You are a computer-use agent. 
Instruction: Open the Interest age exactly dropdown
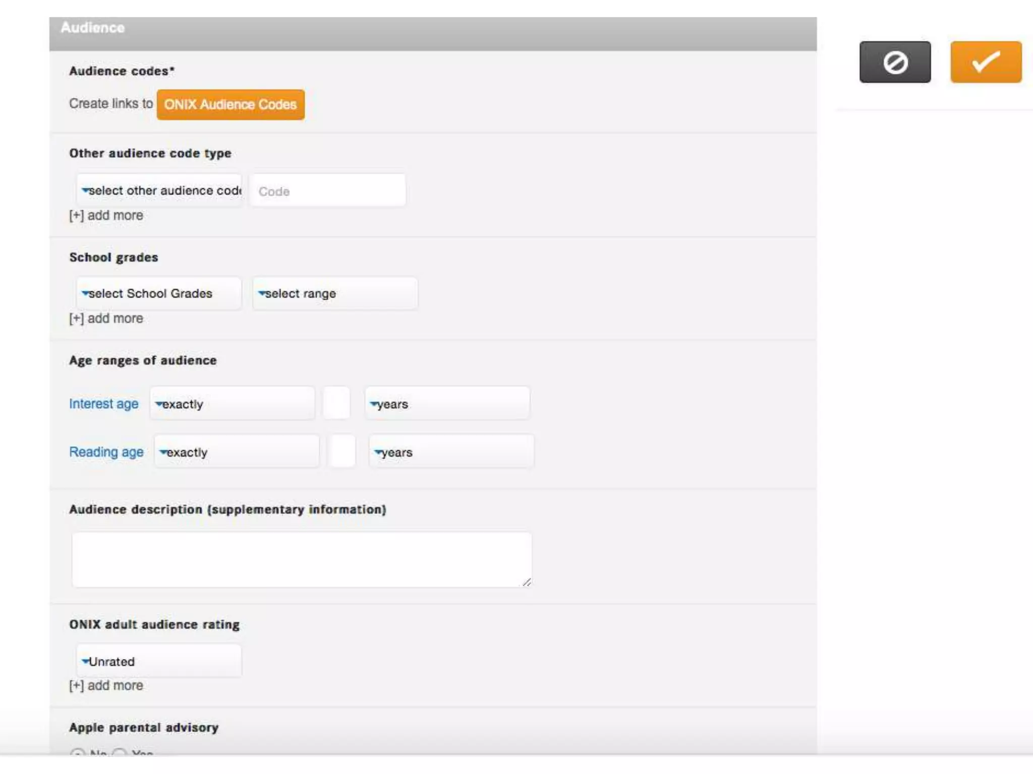232,404
